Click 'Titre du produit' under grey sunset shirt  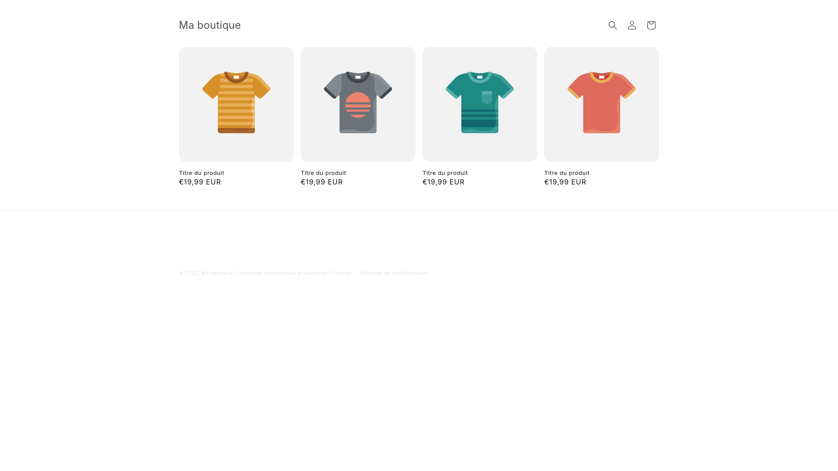click(323, 173)
